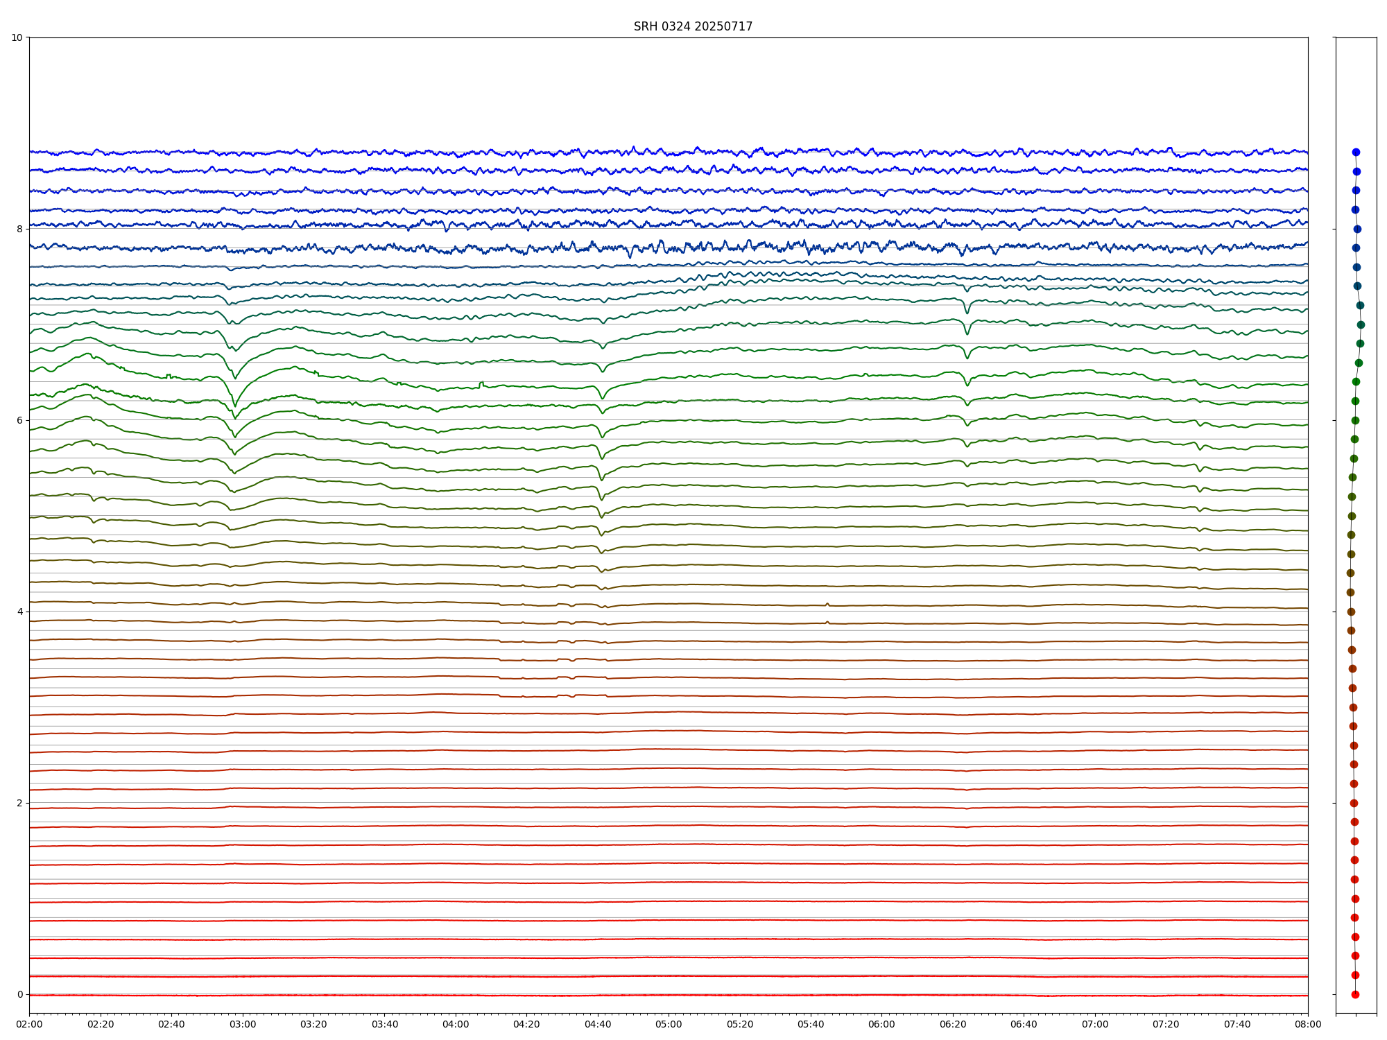Click the plot title SRH 0324 20250717

click(x=693, y=26)
